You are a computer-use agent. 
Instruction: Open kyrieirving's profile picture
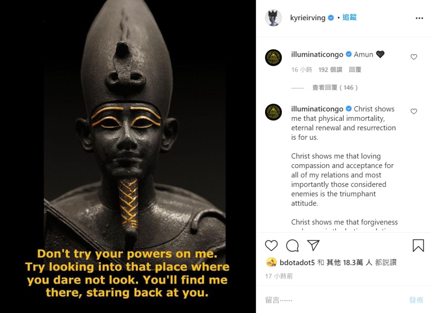click(x=273, y=18)
